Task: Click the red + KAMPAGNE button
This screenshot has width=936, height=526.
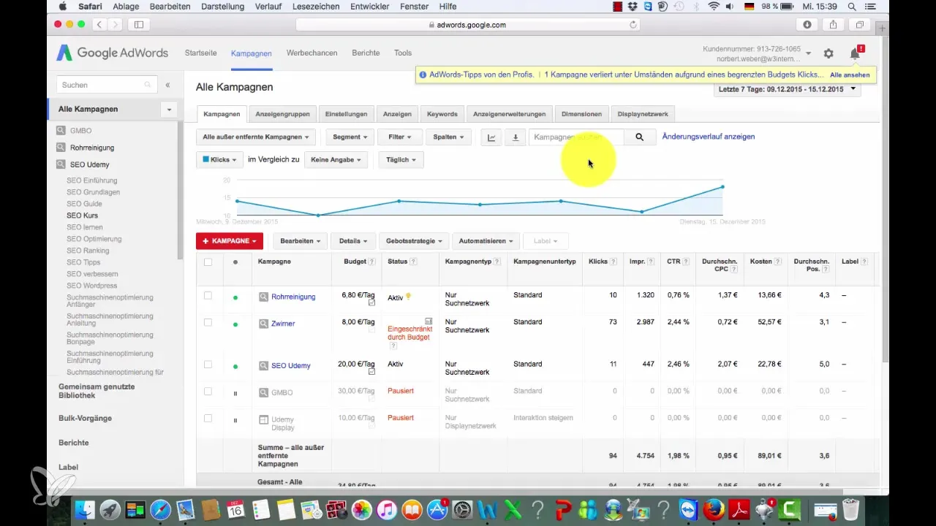Action: click(229, 240)
